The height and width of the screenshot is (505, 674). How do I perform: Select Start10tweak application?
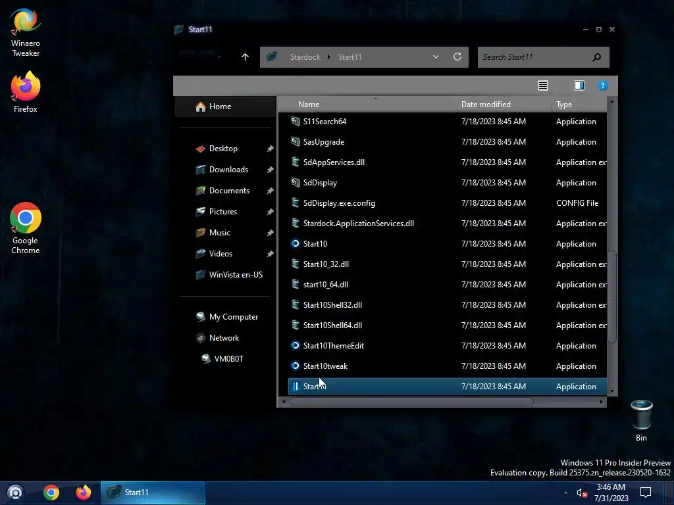point(325,366)
